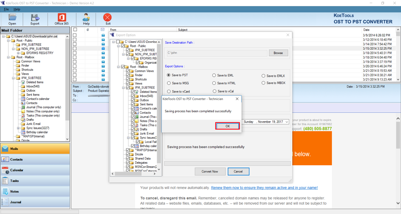This screenshot has width=401, height=214.
Task: Choose the Save to EMLX radio button
Action: 263,76
